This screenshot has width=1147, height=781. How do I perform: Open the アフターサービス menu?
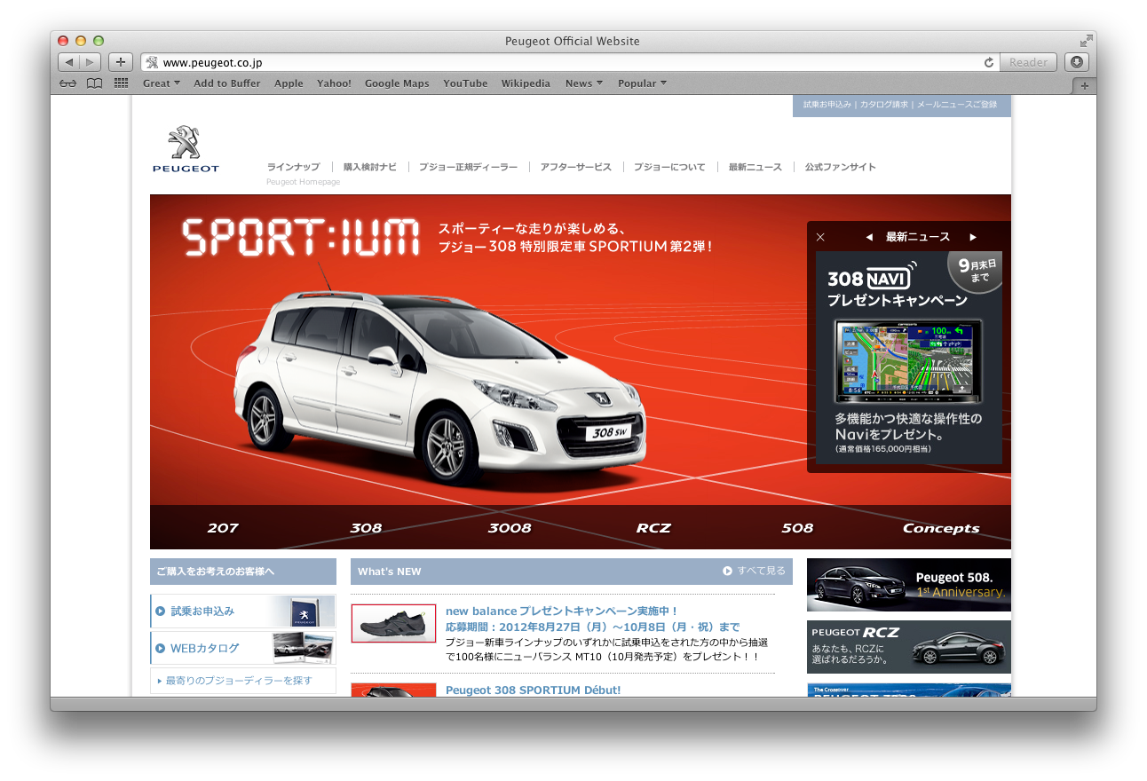[x=575, y=167]
